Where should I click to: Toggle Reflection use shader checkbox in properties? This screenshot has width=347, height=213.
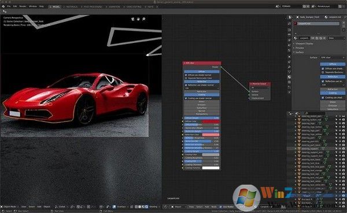(x=323, y=82)
